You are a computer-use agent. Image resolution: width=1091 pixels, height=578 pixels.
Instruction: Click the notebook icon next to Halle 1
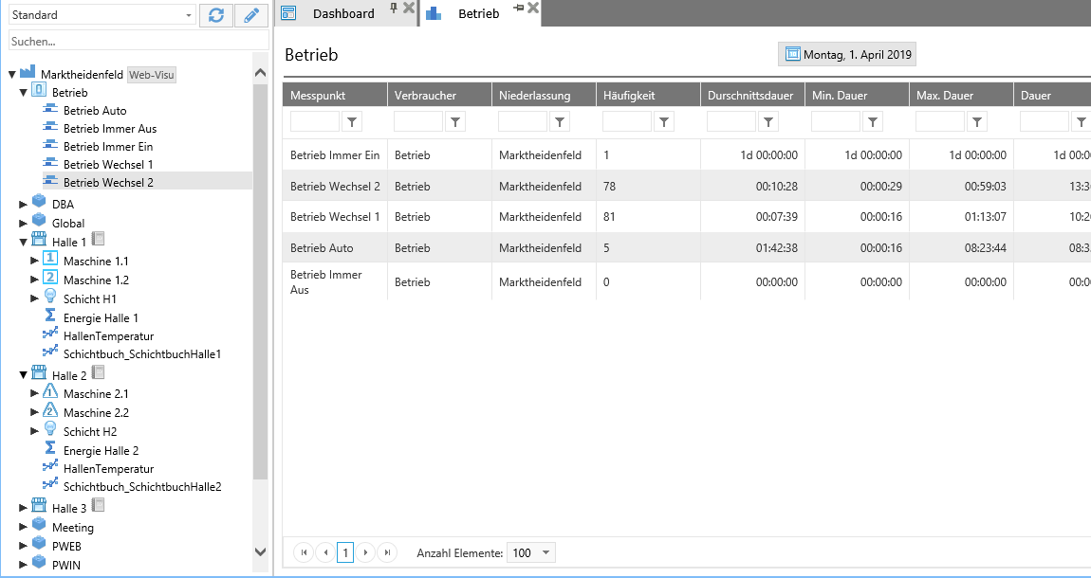(x=98, y=241)
